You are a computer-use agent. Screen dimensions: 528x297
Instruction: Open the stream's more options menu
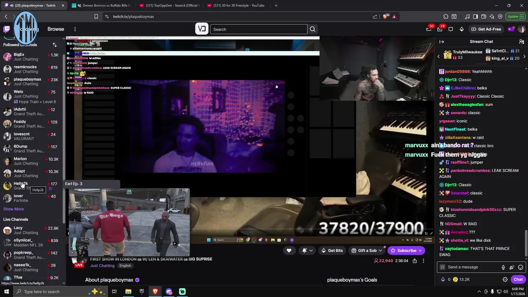(423, 261)
